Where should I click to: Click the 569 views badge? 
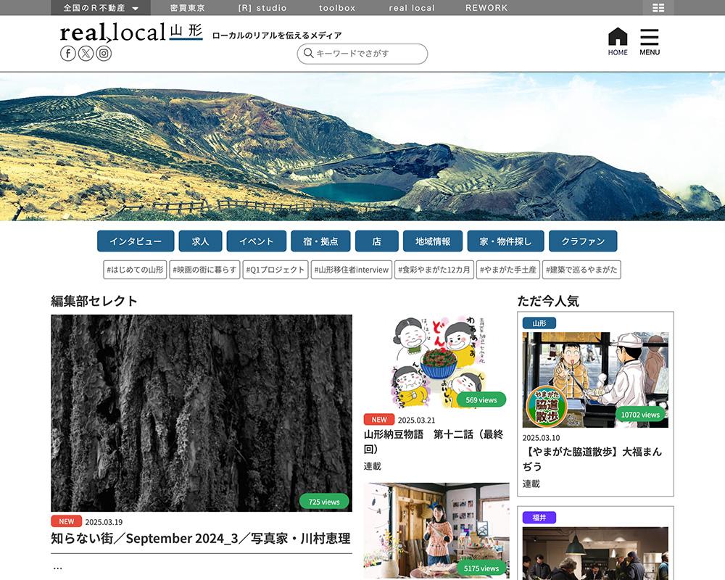(x=481, y=399)
